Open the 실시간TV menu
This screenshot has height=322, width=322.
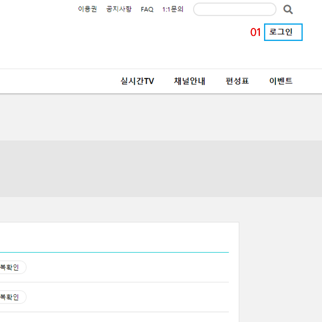pyautogui.click(x=137, y=81)
